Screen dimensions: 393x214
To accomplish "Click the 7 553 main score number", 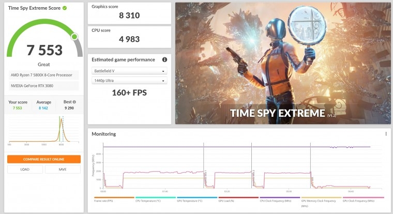I will 44,50.
